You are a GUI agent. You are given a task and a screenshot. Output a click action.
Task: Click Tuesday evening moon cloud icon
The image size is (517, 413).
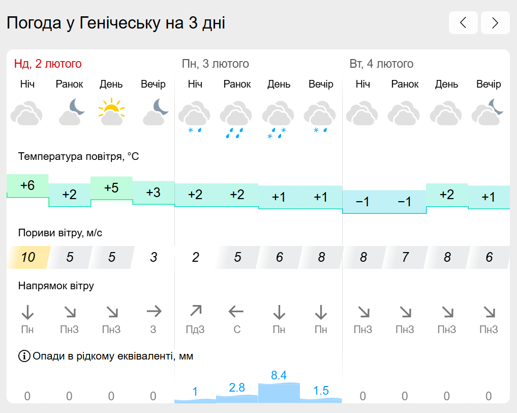(488, 112)
